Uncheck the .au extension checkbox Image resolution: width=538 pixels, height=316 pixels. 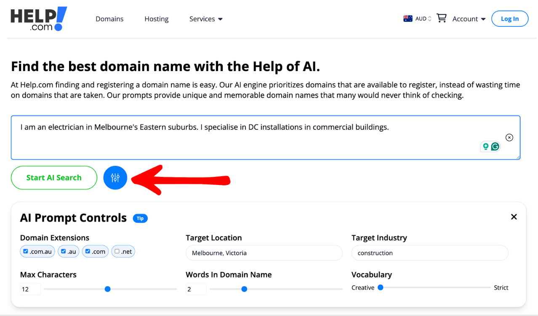coord(64,251)
